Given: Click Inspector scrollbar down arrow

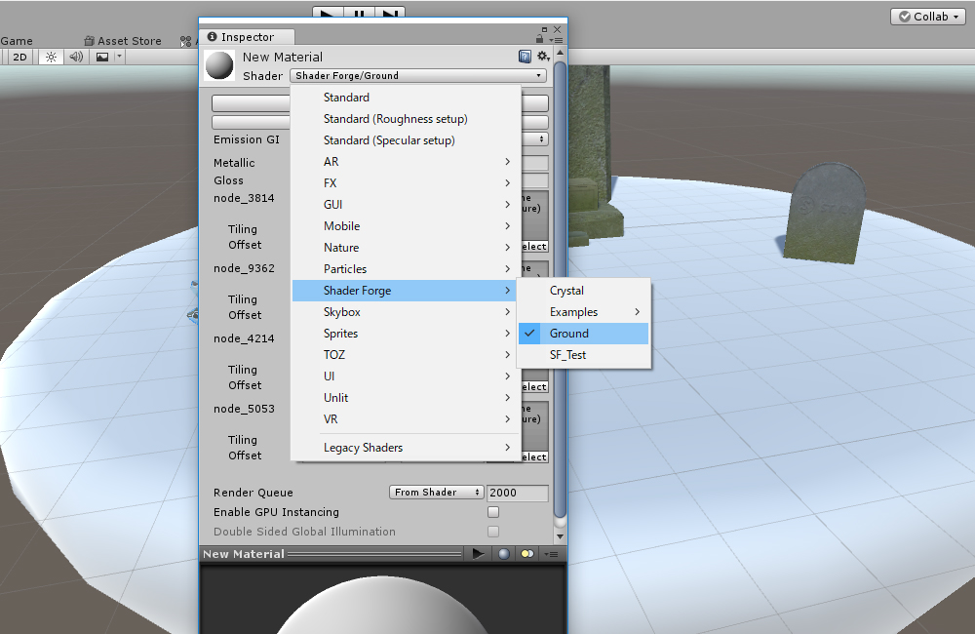Looking at the screenshot, I should [x=560, y=536].
